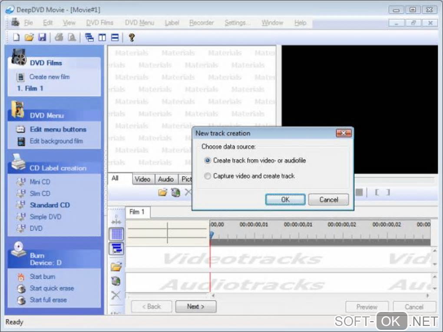The height and width of the screenshot is (332, 443).
Task: Click the Next > wizard button
Action: [196, 306]
